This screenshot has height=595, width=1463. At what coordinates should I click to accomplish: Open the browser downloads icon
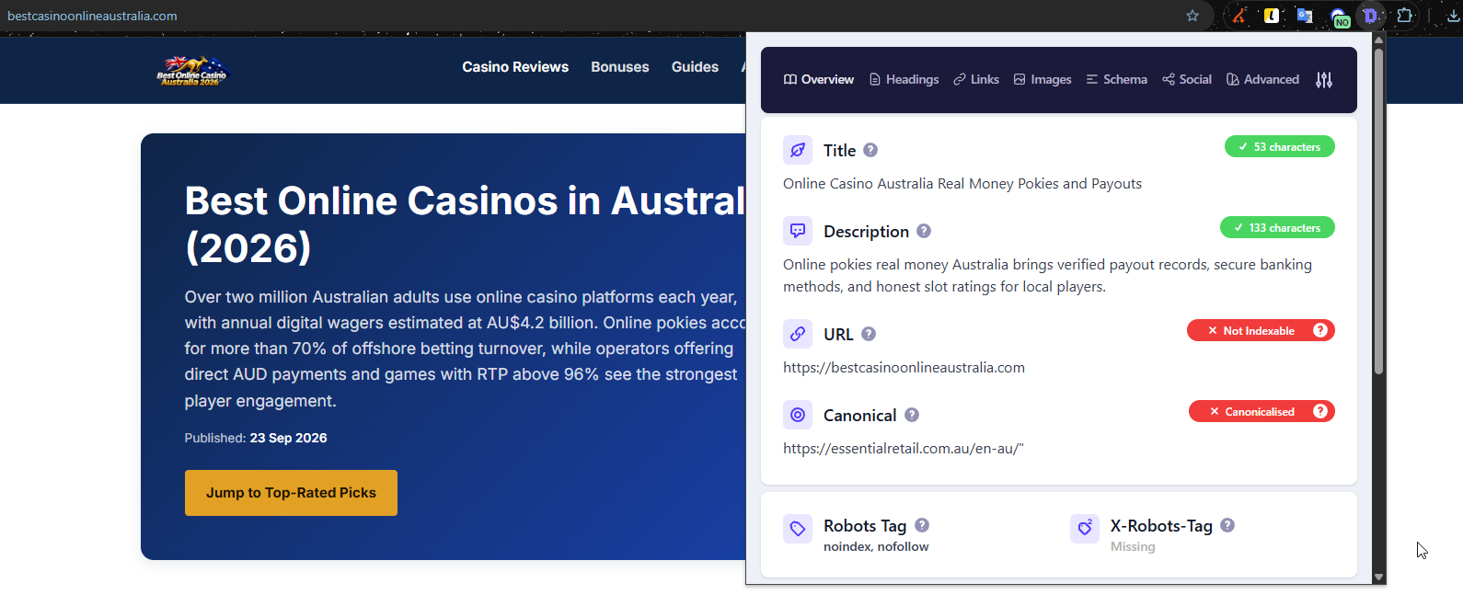(1454, 16)
